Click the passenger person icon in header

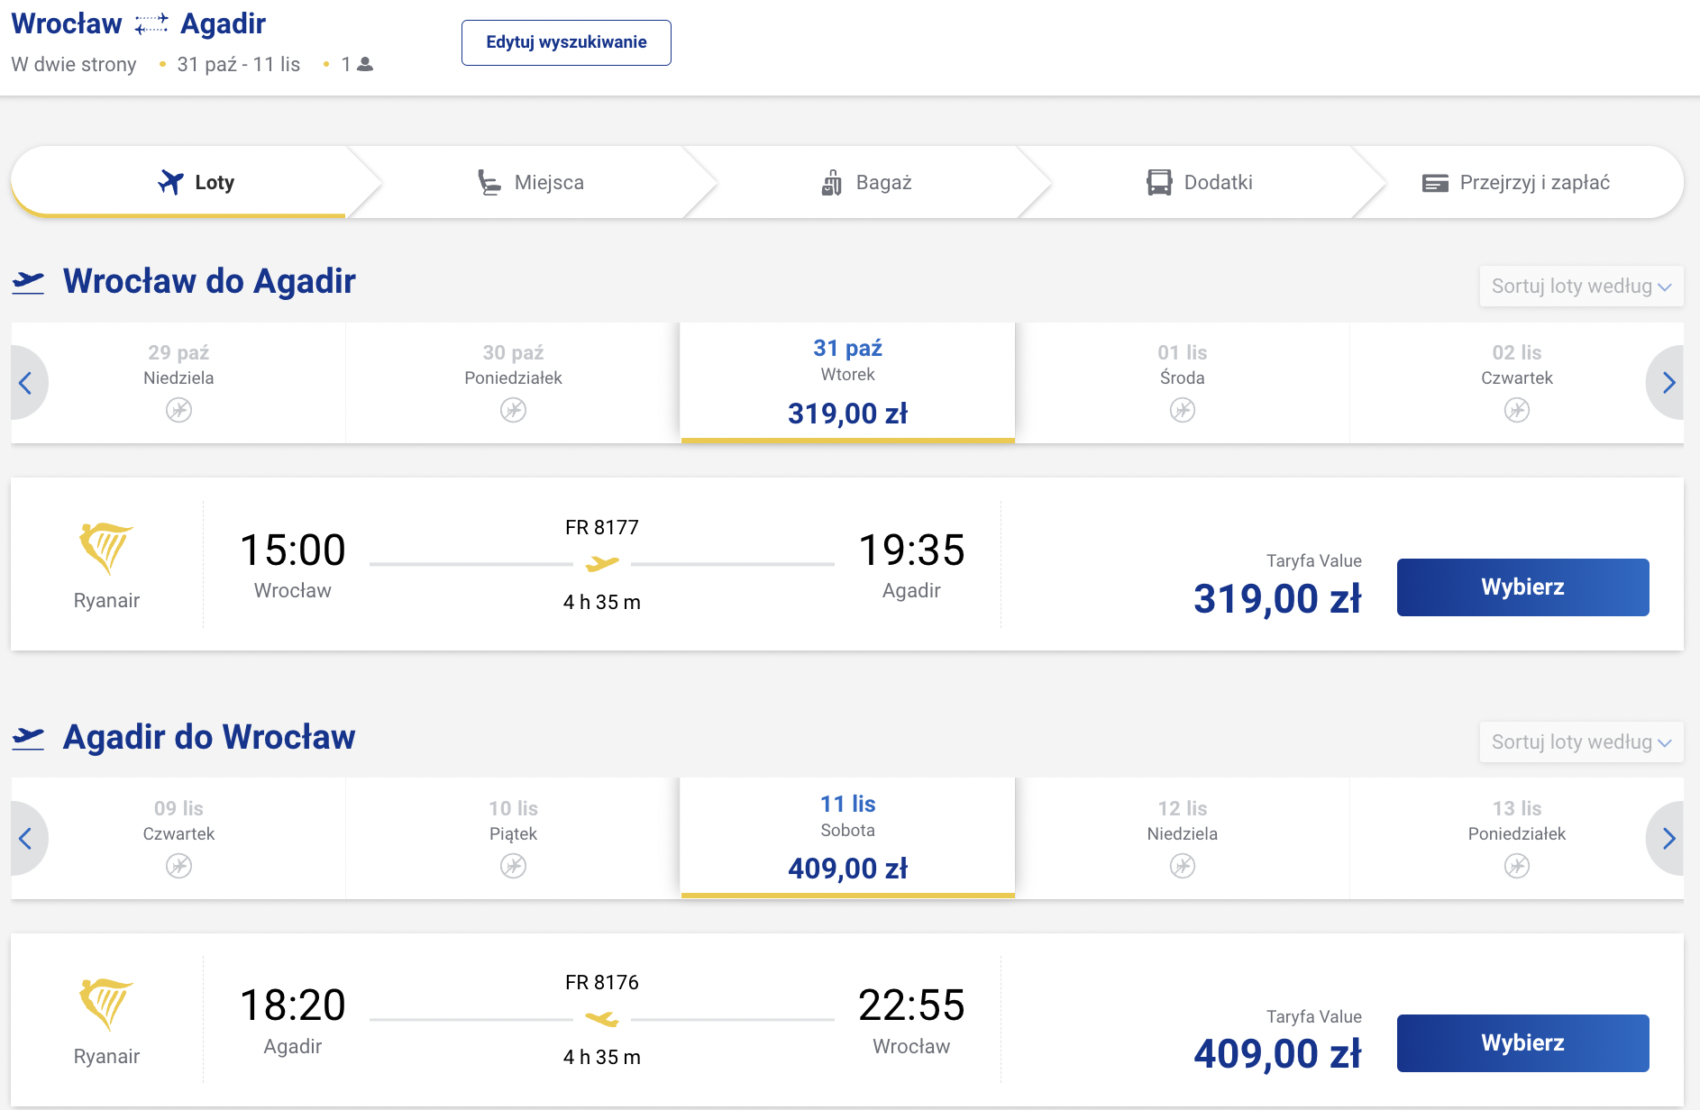(x=365, y=64)
